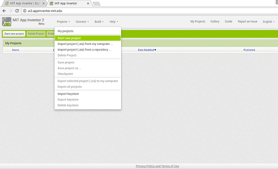Go back using browser back arrow
Image resolution: width=278 pixels, height=169 pixels.
(4, 11)
